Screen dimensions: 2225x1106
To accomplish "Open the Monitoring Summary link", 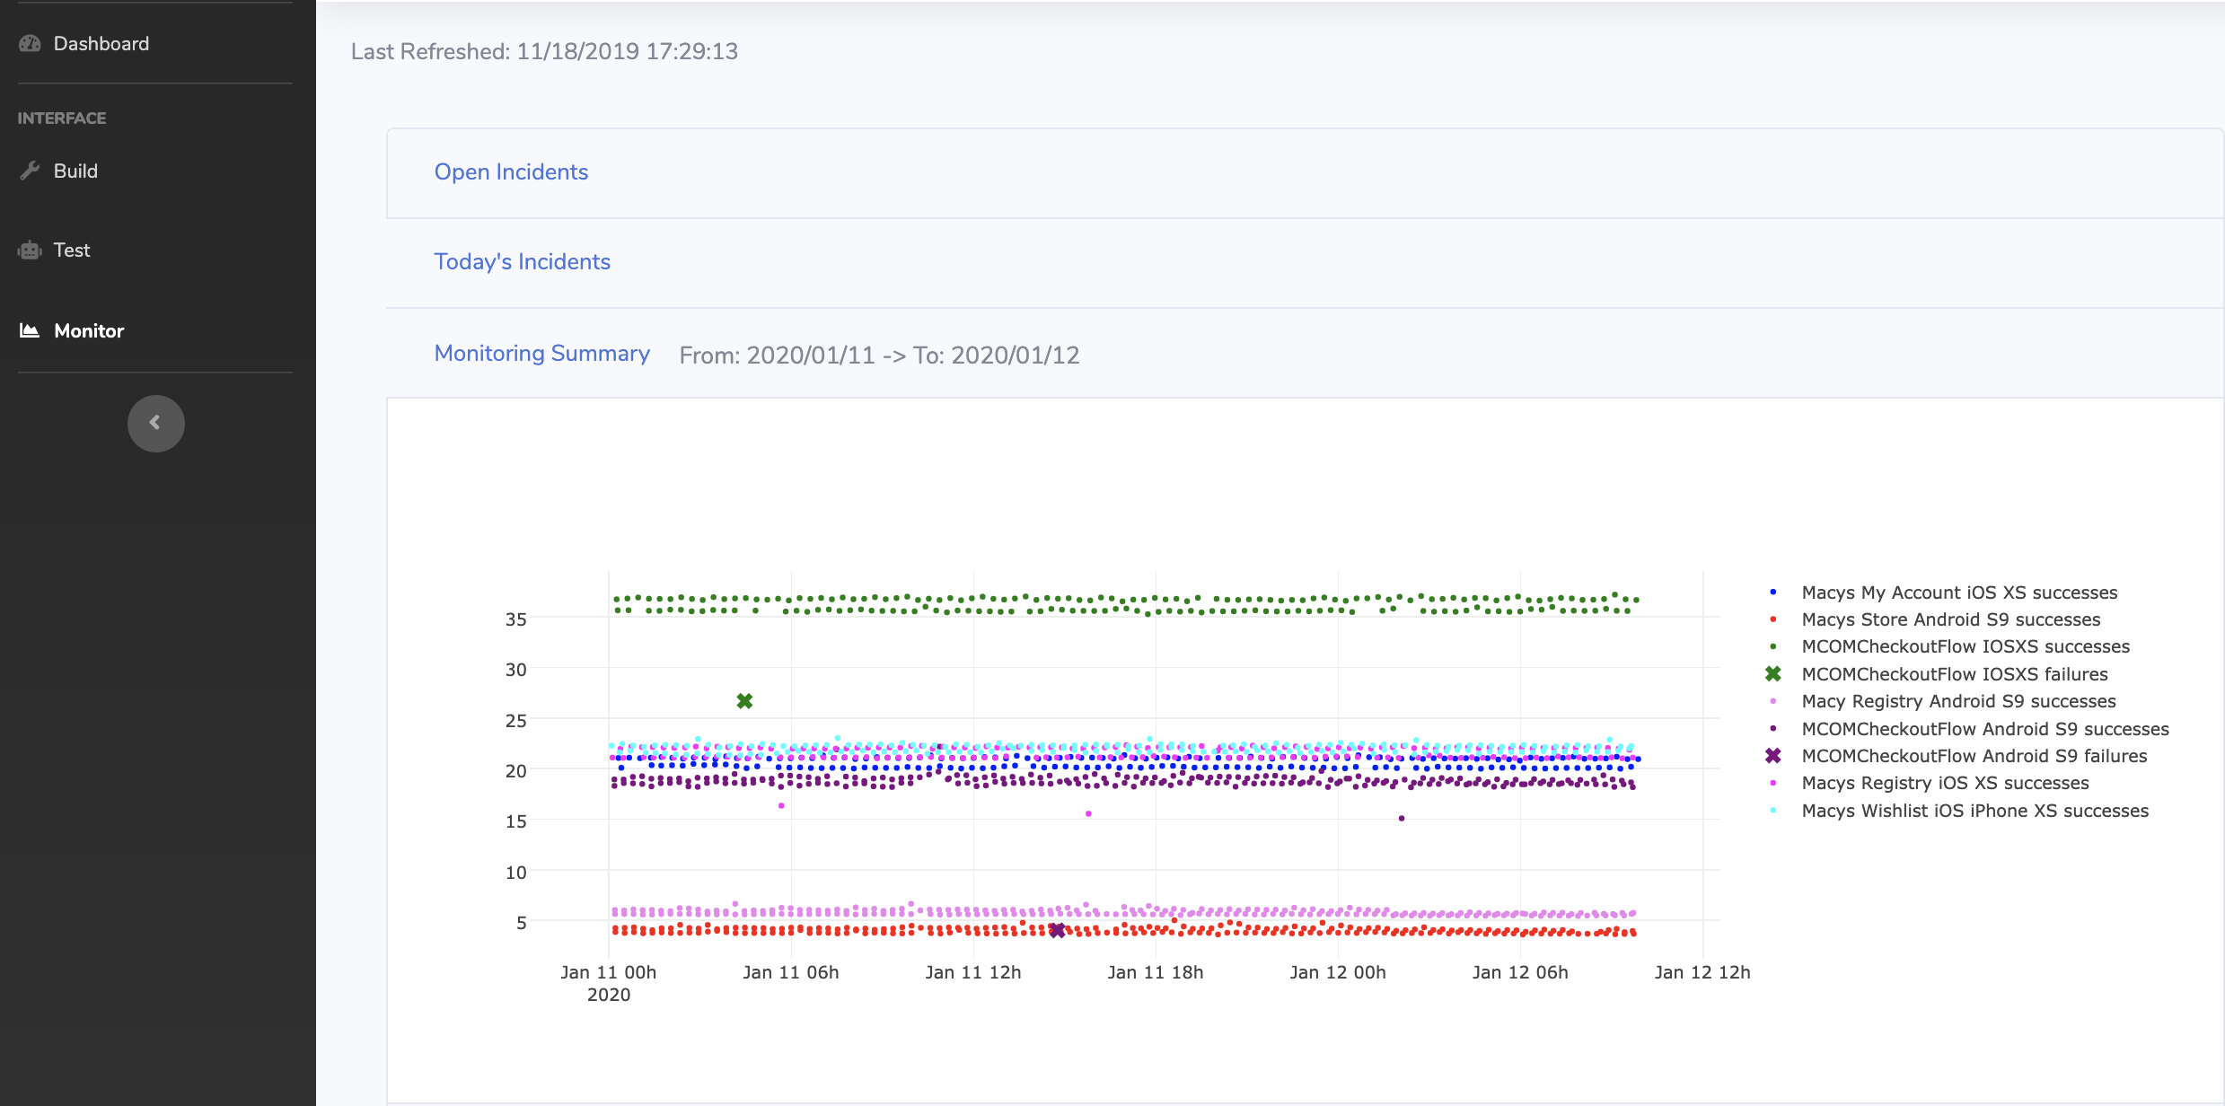I will click(541, 353).
